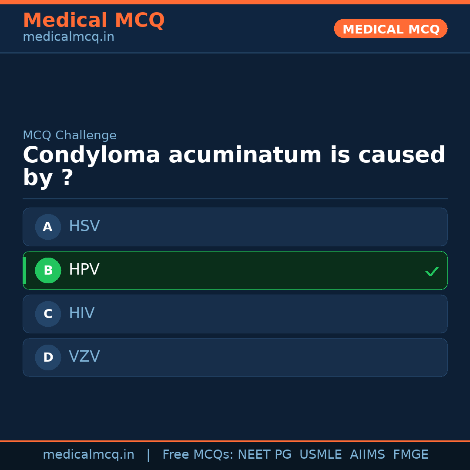Select the letter A option circle
470x470 pixels.
tap(48, 227)
